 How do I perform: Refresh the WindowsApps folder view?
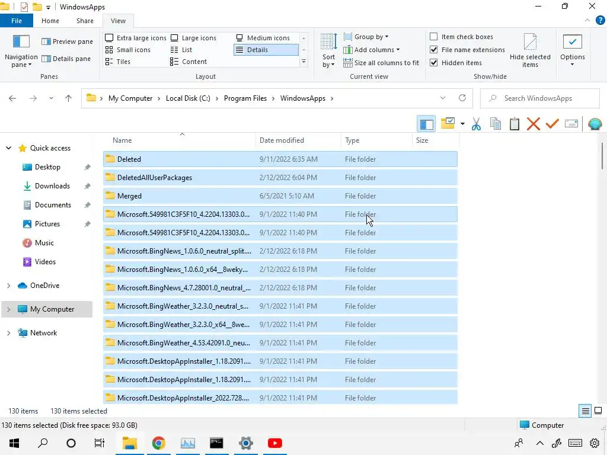tap(462, 98)
